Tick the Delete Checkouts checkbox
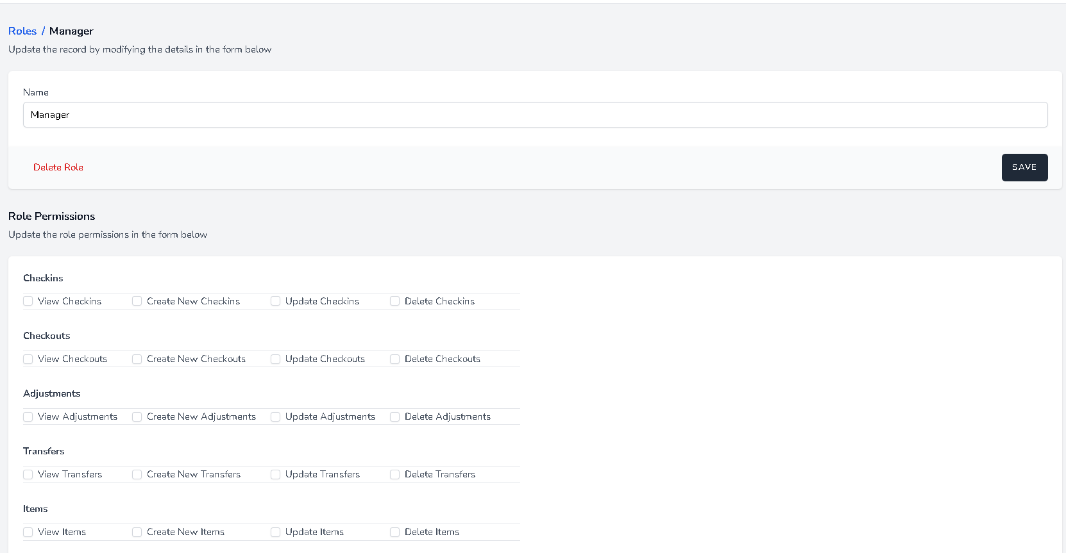1066x553 pixels. tap(395, 359)
